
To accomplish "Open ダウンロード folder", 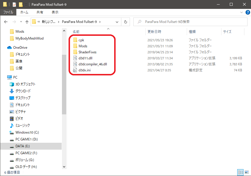I will [23, 91].
